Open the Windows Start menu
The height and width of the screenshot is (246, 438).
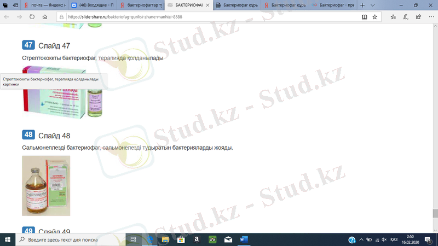click(x=8, y=239)
